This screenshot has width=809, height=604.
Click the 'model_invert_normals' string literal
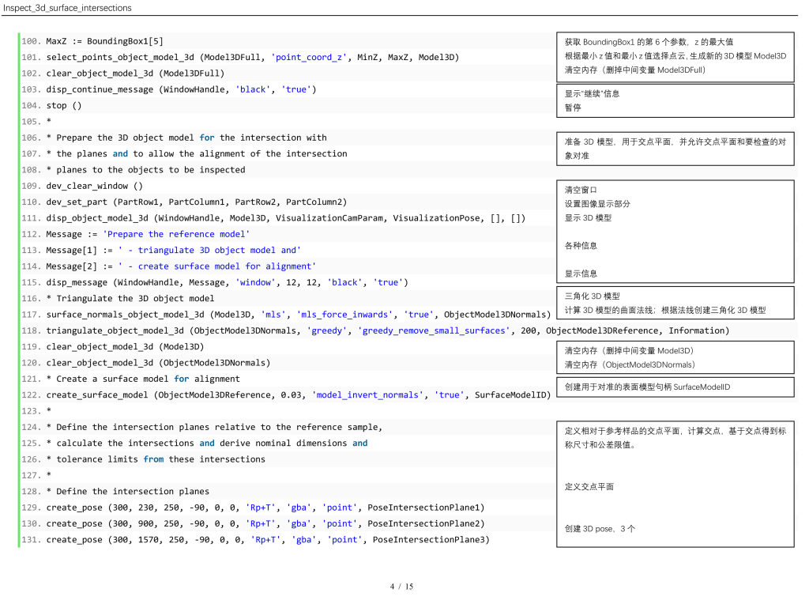point(367,394)
